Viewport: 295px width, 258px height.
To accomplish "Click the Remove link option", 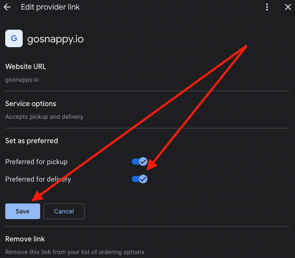I will [x=25, y=239].
